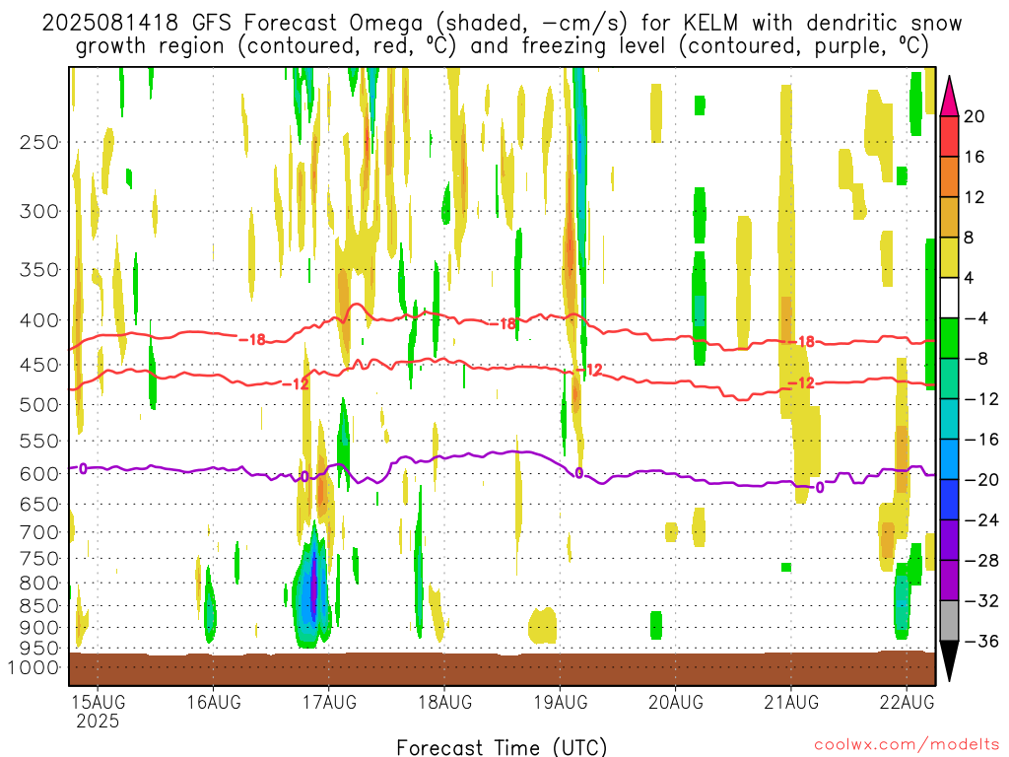Image resolution: width=1009 pixels, height=757 pixels.
Task: Click the pink upward arrow atop the colorbar
Action: (x=949, y=98)
